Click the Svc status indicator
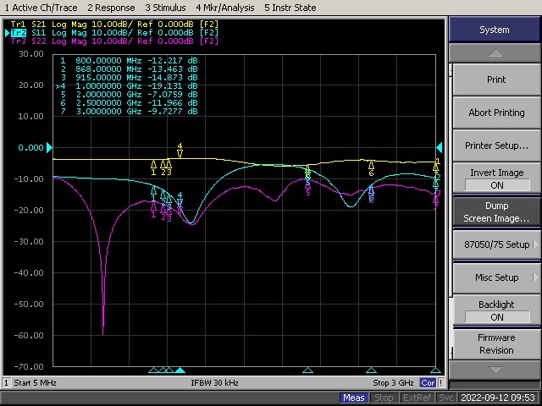The image size is (542, 406). click(446, 398)
